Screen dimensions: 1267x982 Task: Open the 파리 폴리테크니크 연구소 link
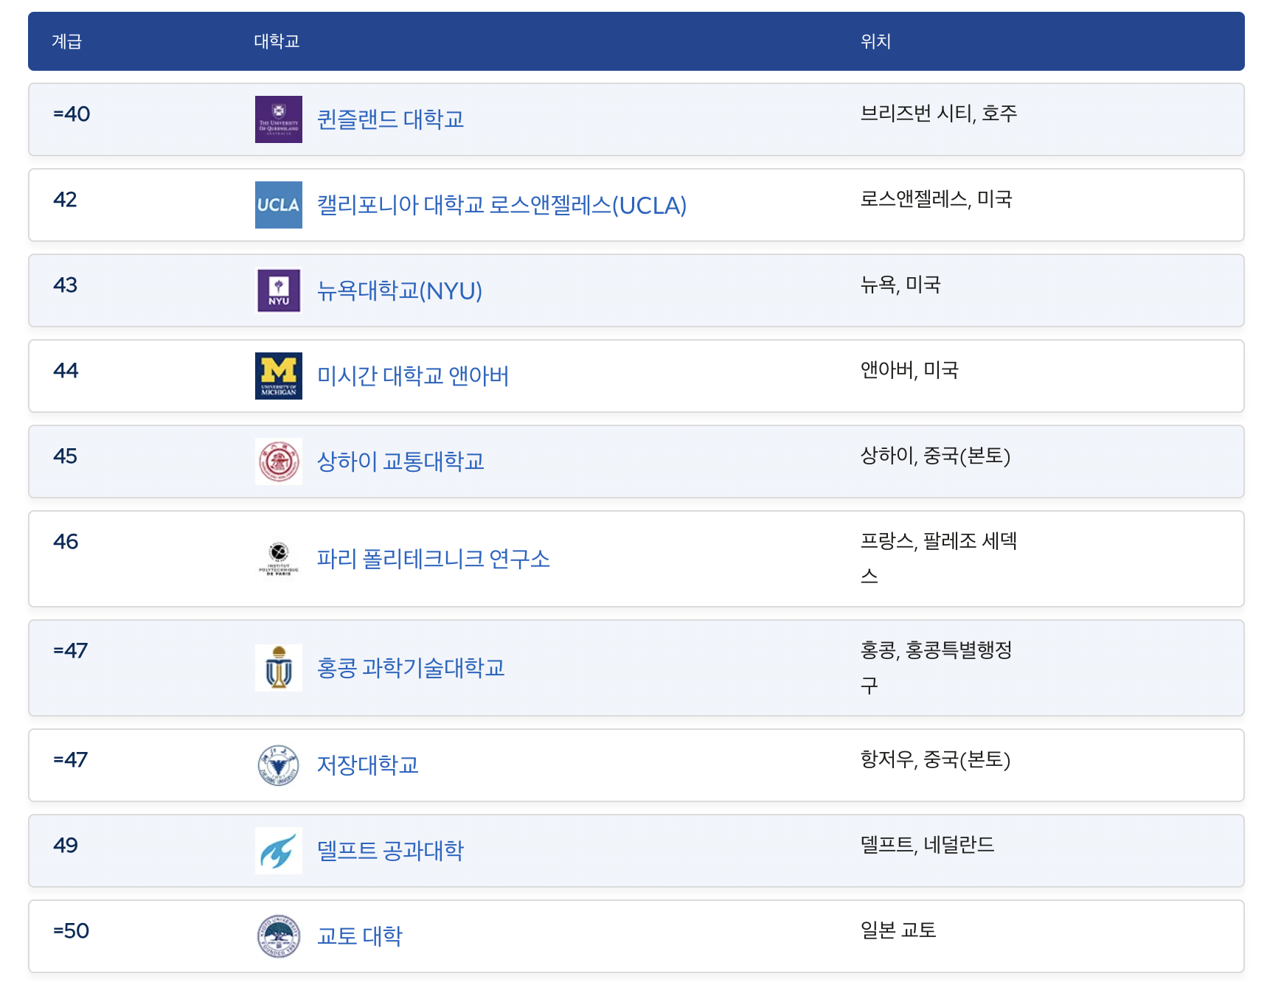pos(434,559)
